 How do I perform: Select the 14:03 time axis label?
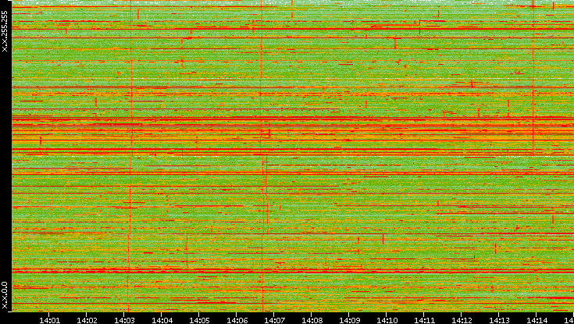pos(124,320)
